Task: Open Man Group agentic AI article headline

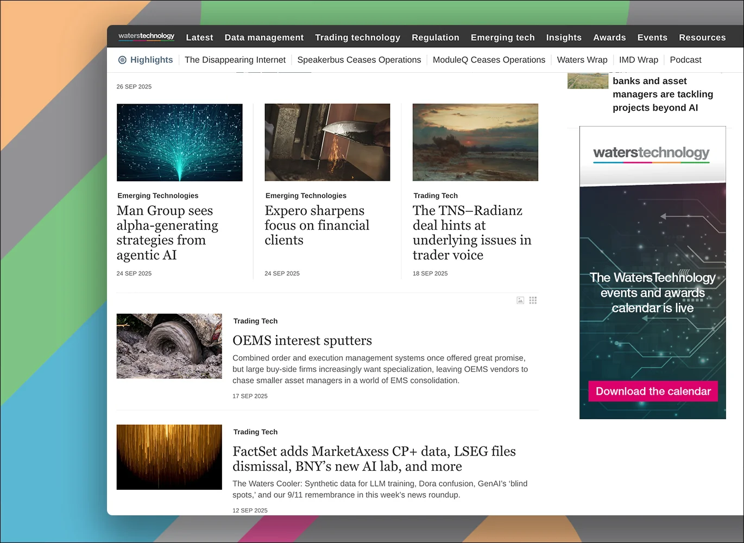Action: coord(167,232)
